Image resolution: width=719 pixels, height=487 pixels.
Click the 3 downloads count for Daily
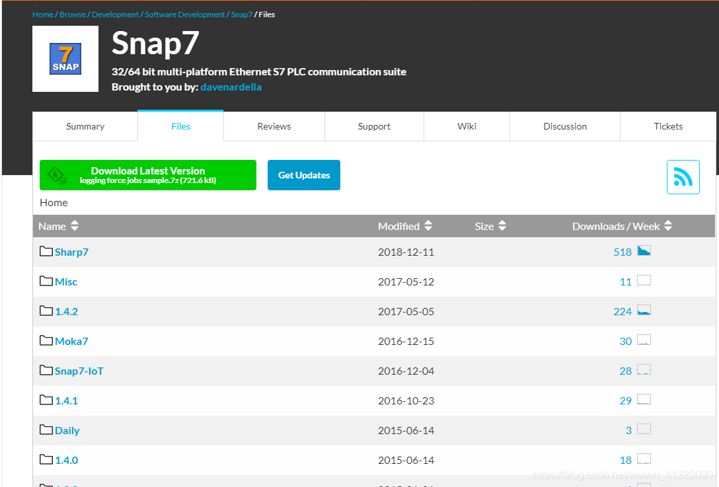coord(628,431)
